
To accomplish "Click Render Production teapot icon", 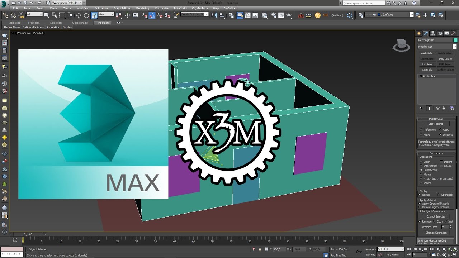I will click(289, 15).
